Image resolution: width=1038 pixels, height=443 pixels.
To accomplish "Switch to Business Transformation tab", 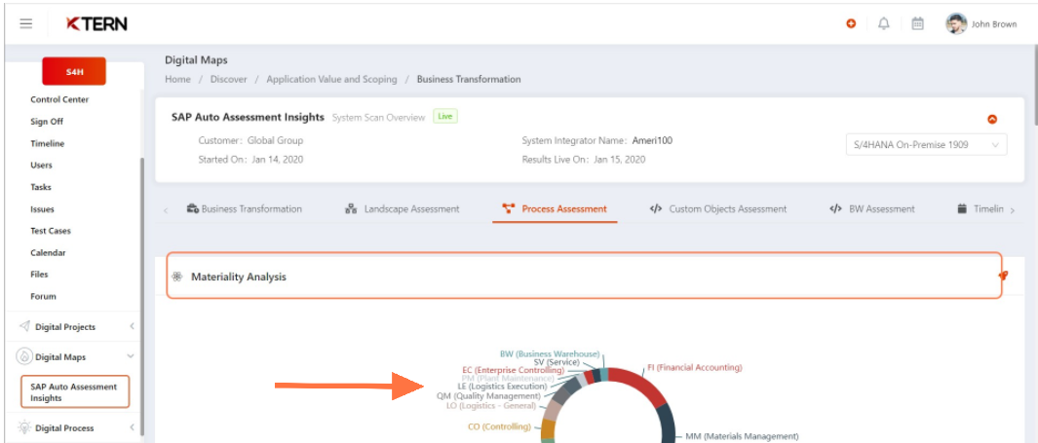I will [245, 209].
